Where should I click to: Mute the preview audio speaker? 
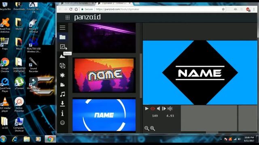(x=158, y=108)
